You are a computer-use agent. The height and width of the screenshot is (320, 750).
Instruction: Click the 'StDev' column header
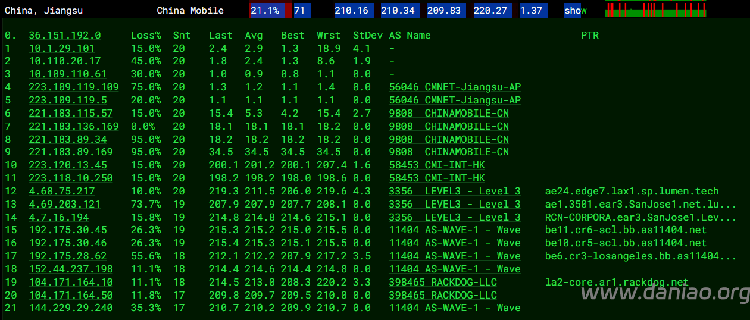pos(368,36)
